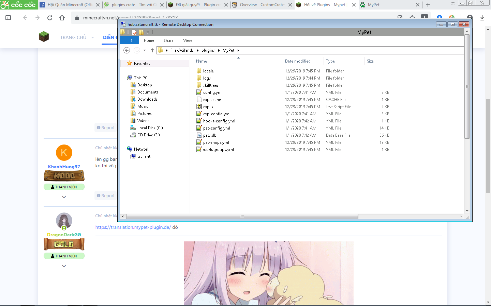This screenshot has height=306, width=491.
Task: Select Local Disk (C:) in navigation pane
Action: [150, 128]
